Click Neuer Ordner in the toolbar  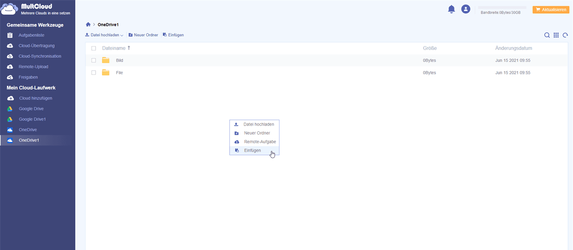pos(143,35)
